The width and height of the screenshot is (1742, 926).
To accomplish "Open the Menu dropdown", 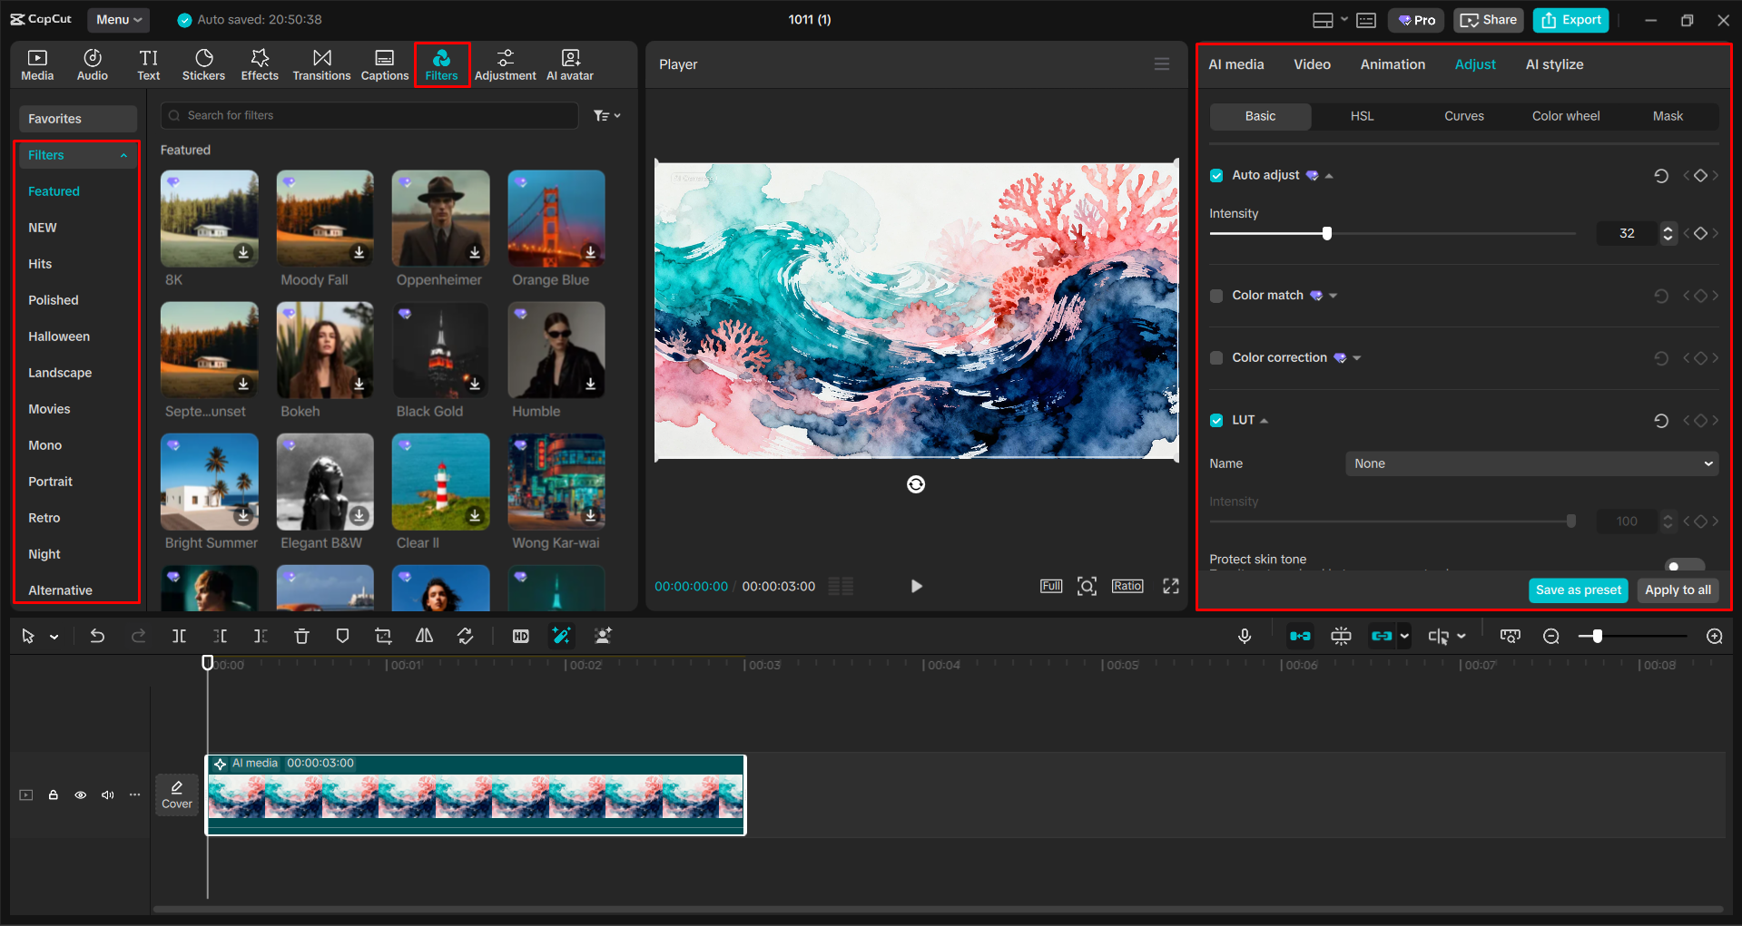I will click(118, 19).
